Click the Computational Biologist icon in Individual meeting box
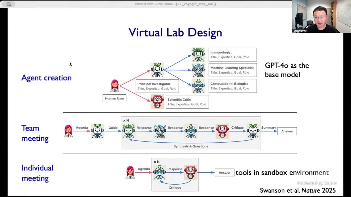Viewport: 351px width, 197px height. pos(159,172)
